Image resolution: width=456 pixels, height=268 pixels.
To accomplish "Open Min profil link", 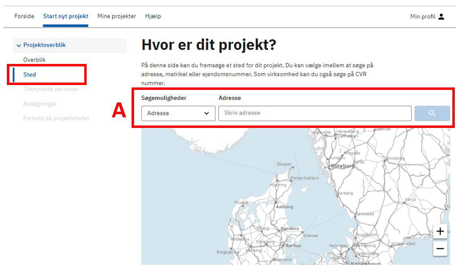I will [x=422, y=17].
